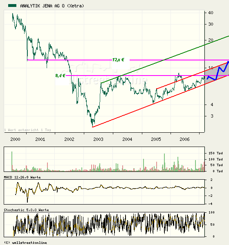Click the 2003 year label on the time axis
This screenshot has width=229, height=245.
pos(98,139)
